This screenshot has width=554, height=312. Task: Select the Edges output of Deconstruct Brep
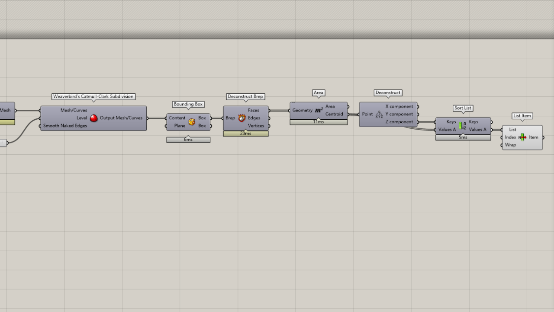254,118
